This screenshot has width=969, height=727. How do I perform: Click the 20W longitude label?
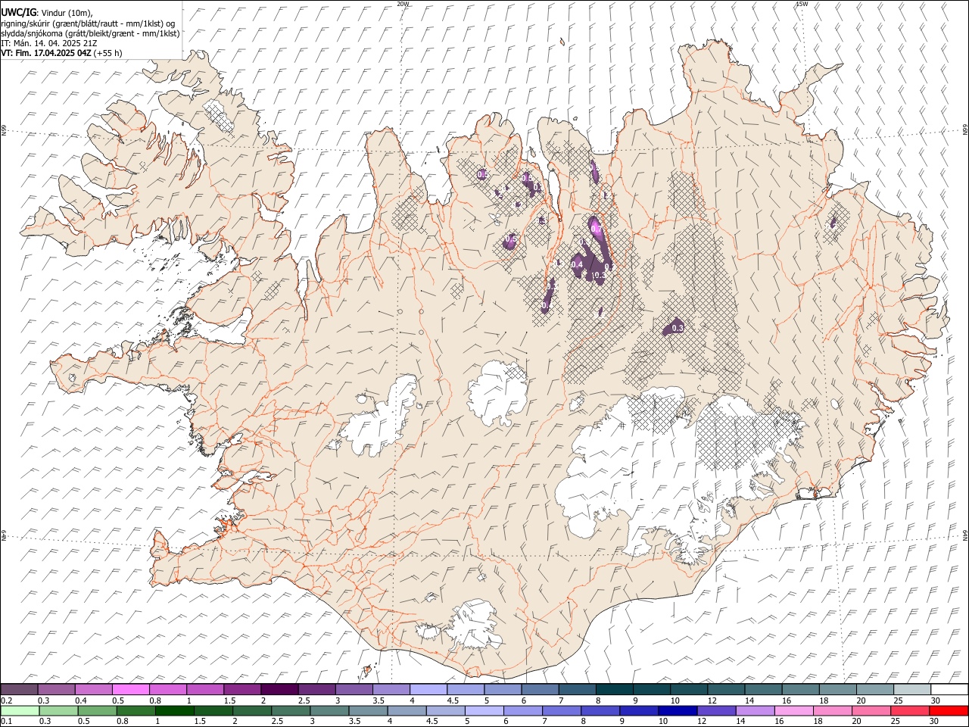403,4
